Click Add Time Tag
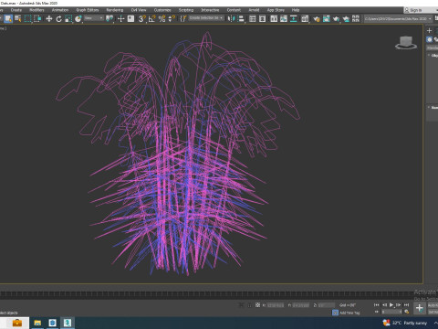The image size is (438, 329). point(349,313)
